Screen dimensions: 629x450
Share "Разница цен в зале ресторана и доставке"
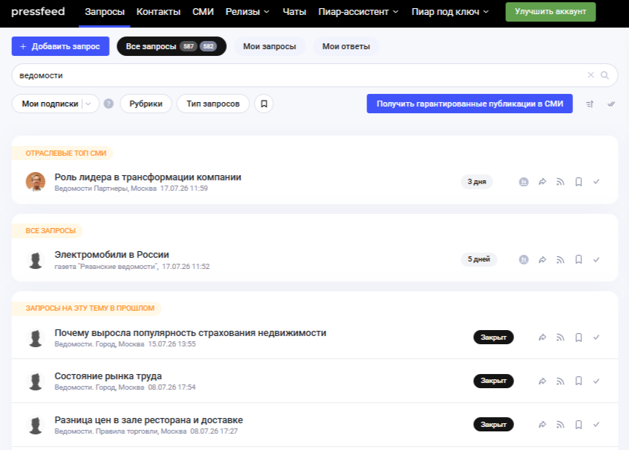[x=542, y=425]
